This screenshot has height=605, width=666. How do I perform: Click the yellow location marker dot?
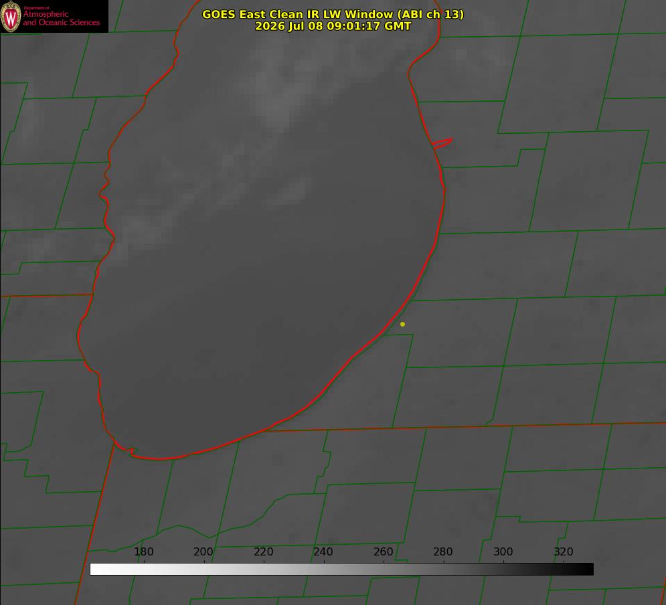tap(403, 324)
